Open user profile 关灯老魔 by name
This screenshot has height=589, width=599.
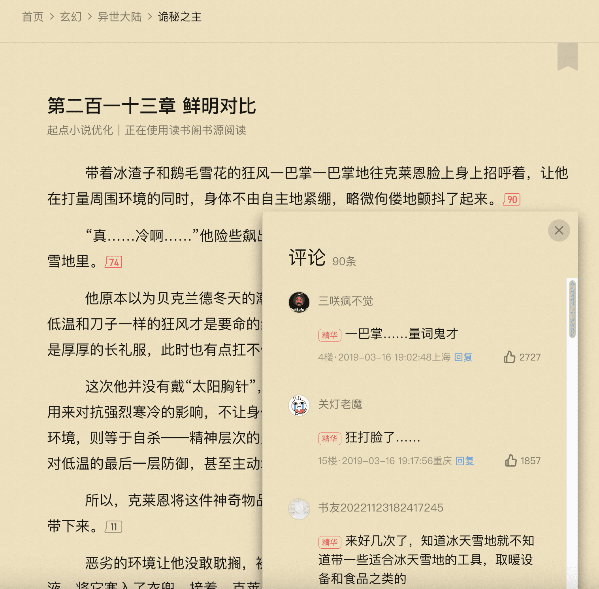coord(340,404)
